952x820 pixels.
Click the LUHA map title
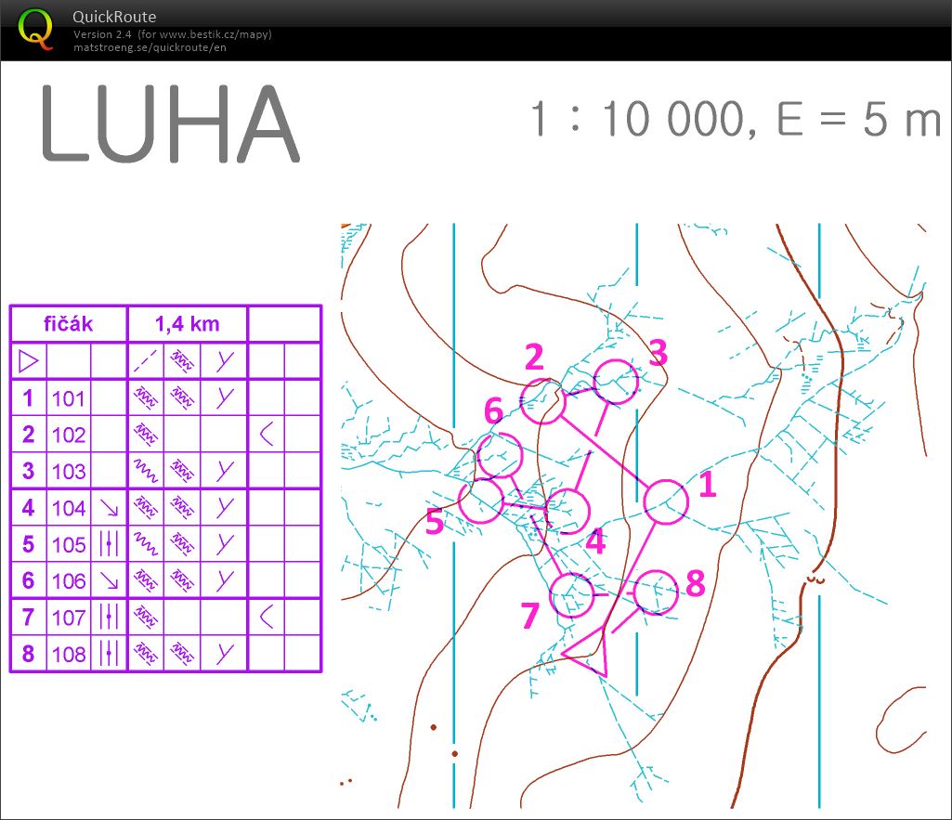pyautogui.click(x=169, y=124)
